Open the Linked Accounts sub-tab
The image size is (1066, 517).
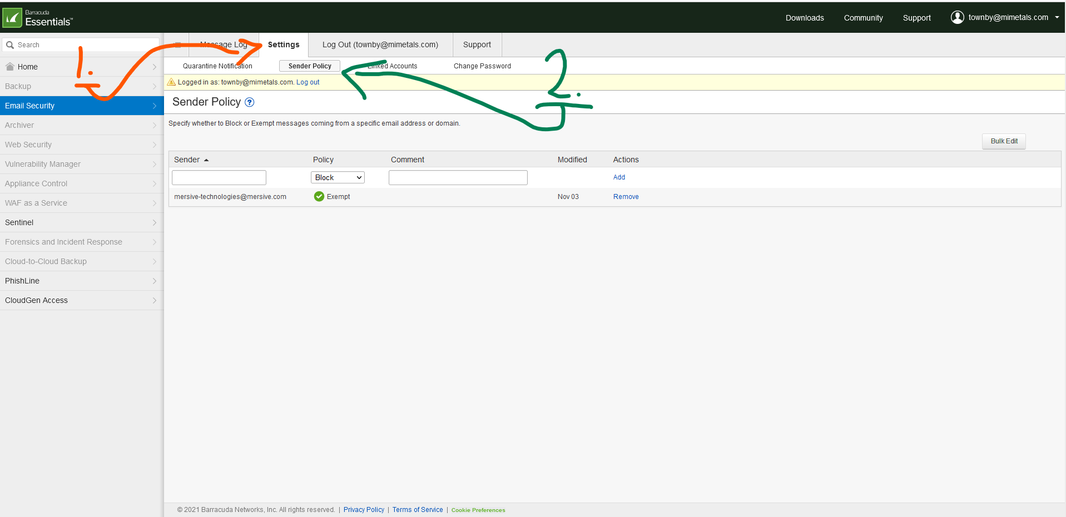pos(393,66)
